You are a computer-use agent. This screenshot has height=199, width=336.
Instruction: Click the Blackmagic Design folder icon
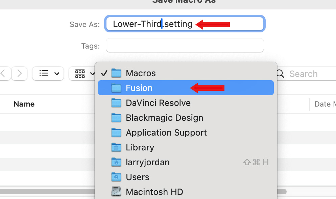coord(116,118)
